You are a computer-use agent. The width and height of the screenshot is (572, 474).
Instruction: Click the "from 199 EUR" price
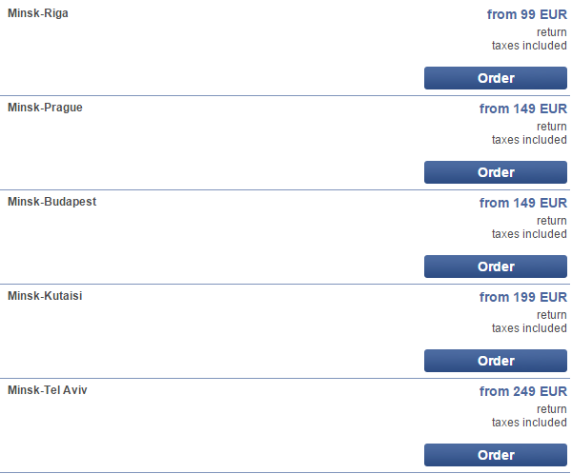pos(522,297)
